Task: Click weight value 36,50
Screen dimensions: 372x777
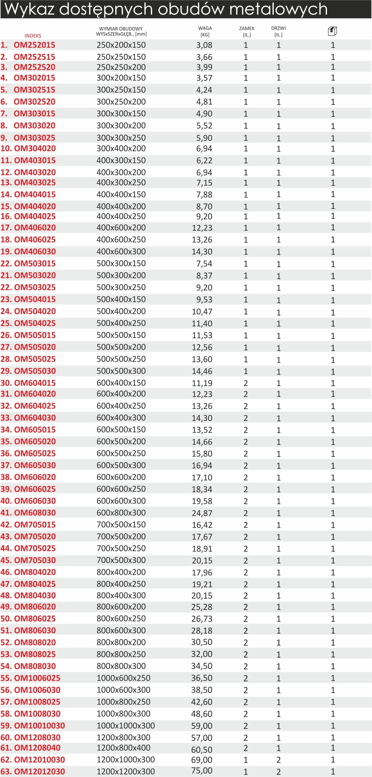Action: (202, 678)
